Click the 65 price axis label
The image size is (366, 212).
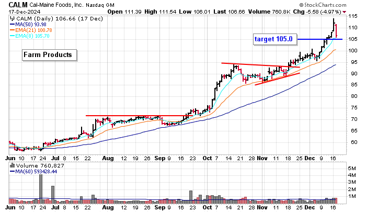pos(354,130)
